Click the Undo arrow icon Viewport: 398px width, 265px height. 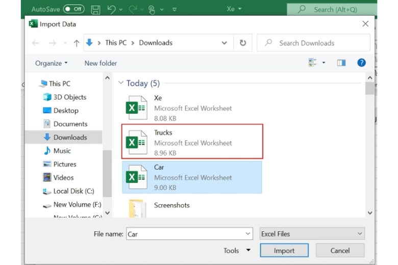click(x=112, y=9)
